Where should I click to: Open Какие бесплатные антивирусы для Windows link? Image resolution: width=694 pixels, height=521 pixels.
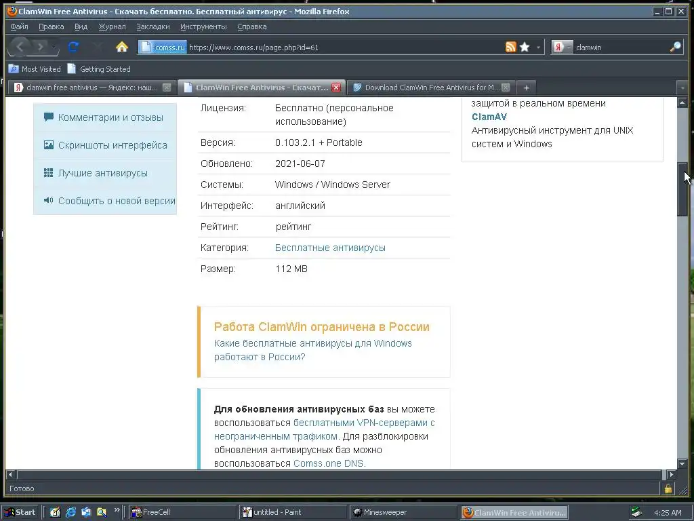click(313, 350)
